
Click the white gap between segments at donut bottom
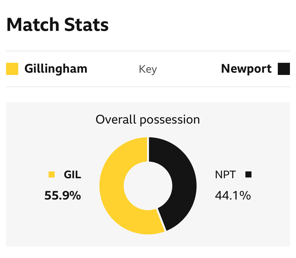[x=161, y=220]
